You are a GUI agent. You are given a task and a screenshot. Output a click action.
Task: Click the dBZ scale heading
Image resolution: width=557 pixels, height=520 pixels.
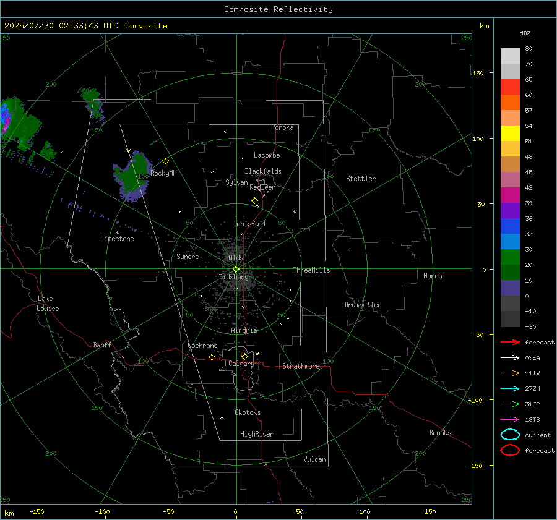click(x=525, y=33)
